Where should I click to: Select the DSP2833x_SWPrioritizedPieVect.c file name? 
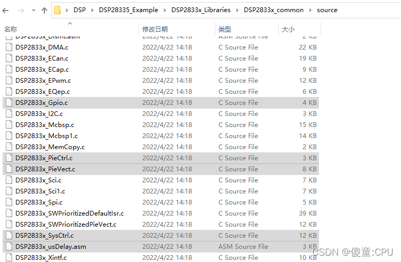[66, 225]
